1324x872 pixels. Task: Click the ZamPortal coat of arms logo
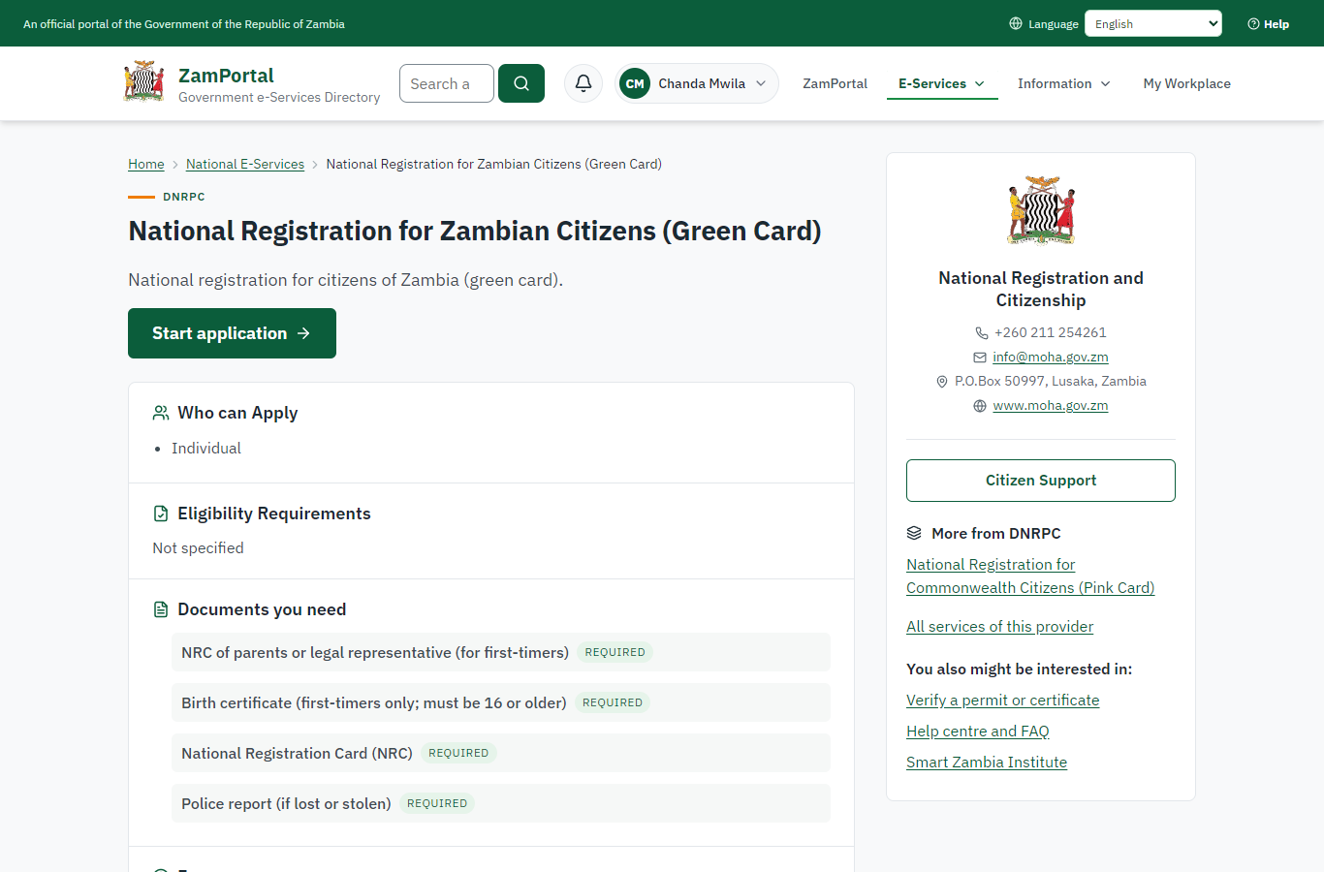point(144,82)
